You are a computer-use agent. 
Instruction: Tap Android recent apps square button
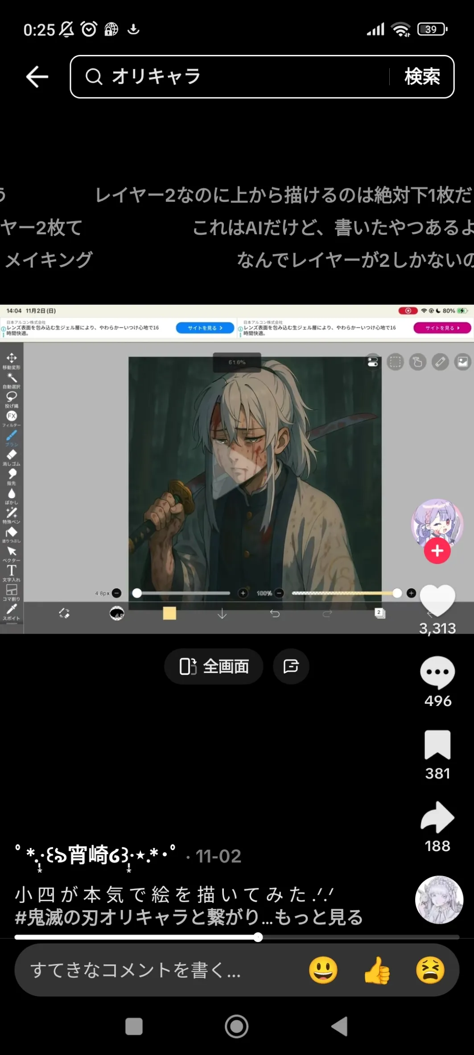134,1026
